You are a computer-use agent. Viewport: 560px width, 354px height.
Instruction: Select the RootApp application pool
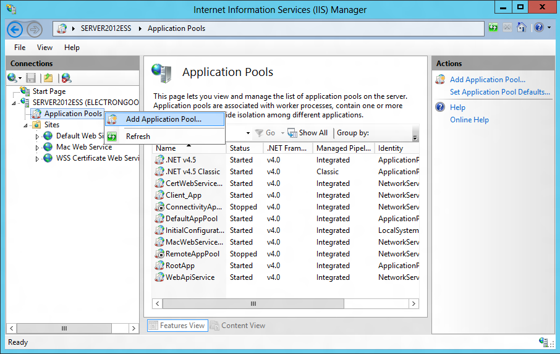point(286,266)
